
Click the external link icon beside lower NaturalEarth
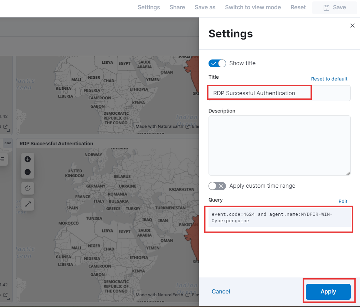coord(187,295)
